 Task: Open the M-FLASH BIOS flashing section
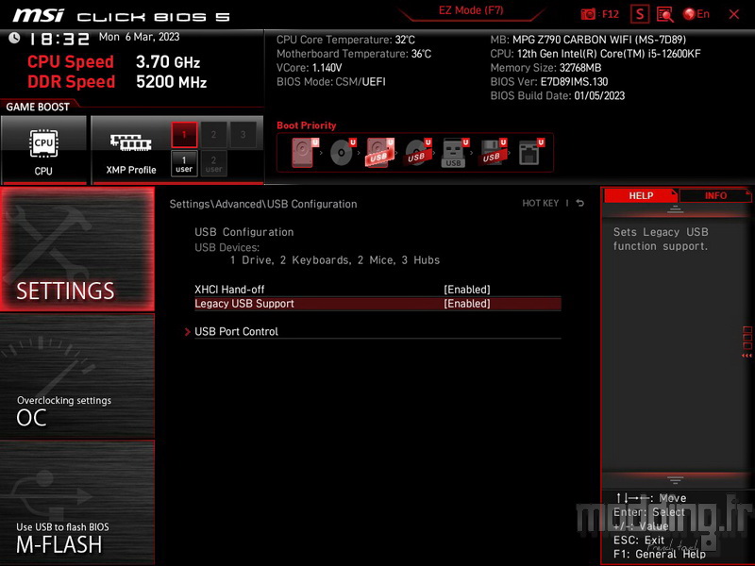77,503
